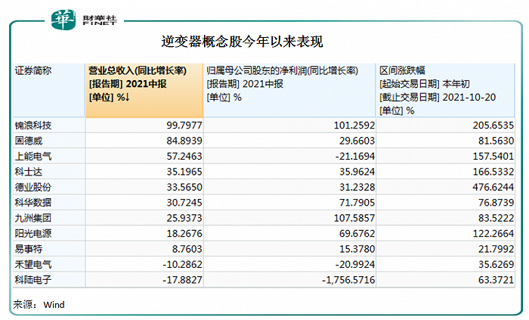This screenshot has width=529, height=320.
Task: Click the 证券简称 column header
Action: [49, 90]
